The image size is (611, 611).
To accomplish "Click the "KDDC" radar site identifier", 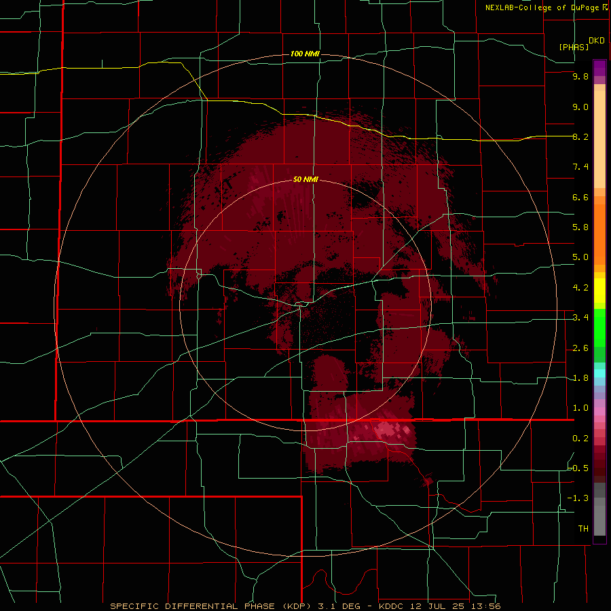I will (392, 606).
